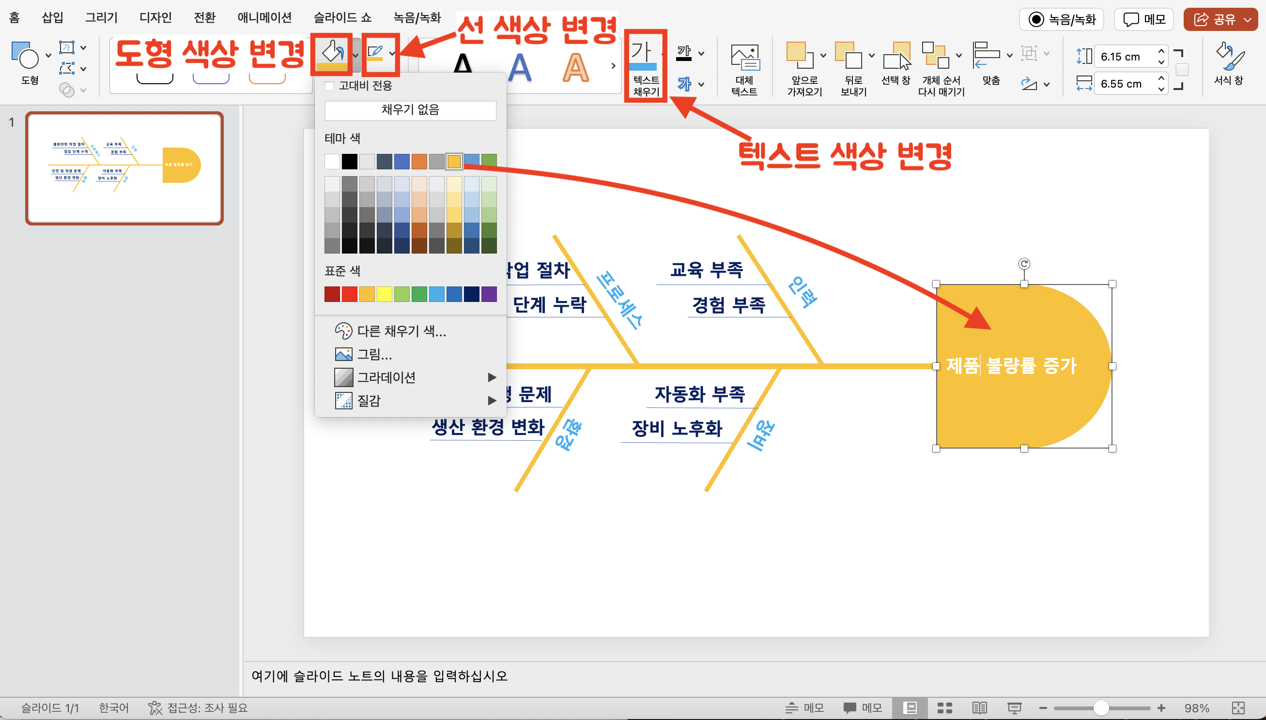Click the Text Outline icon
The height and width of the screenshot is (720, 1266).
[x=683, y=52]
